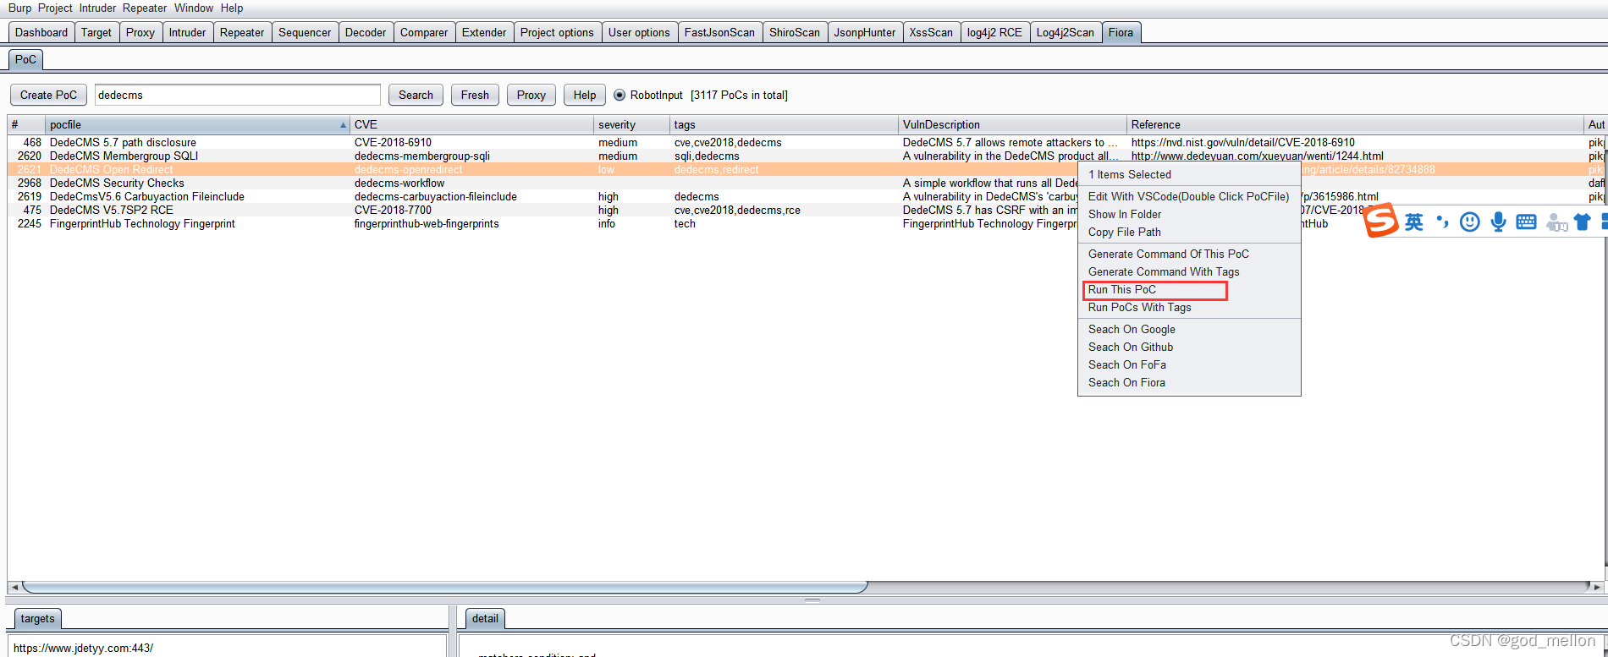Click the Fresh button
Viewport: 1608px width, 657px height.
(475, 95)
